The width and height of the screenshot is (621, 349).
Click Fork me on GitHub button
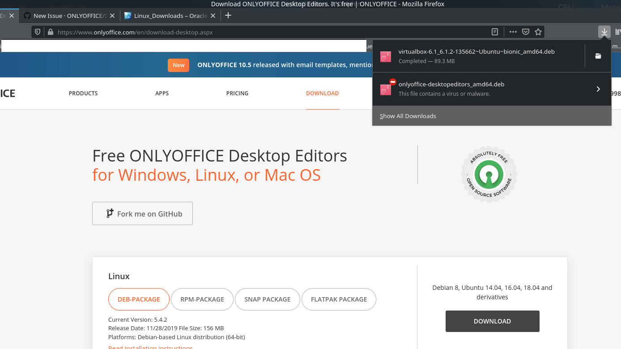coord(142,213)
